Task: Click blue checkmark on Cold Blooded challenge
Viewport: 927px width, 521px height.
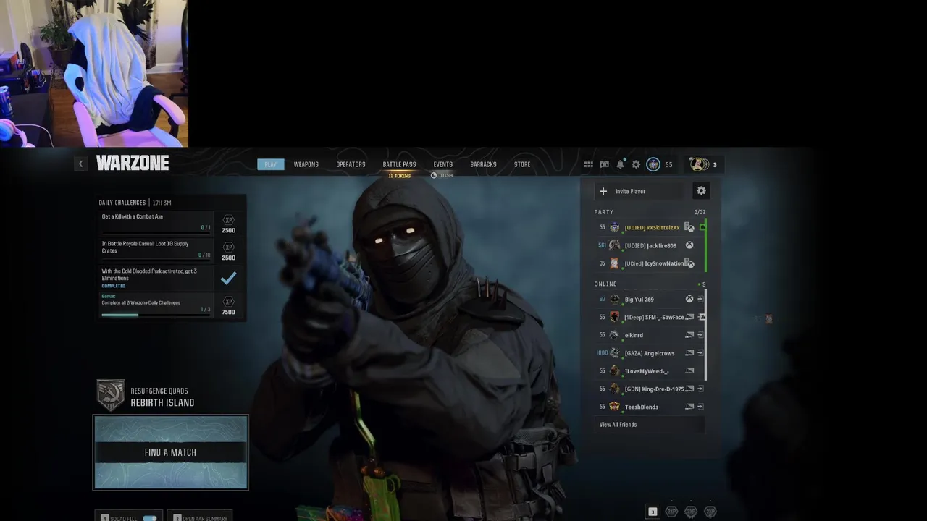Action: click(228, 278)
